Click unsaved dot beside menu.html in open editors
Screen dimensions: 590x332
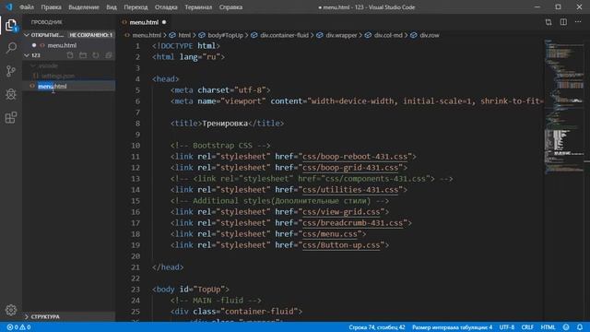coord(34,45)
